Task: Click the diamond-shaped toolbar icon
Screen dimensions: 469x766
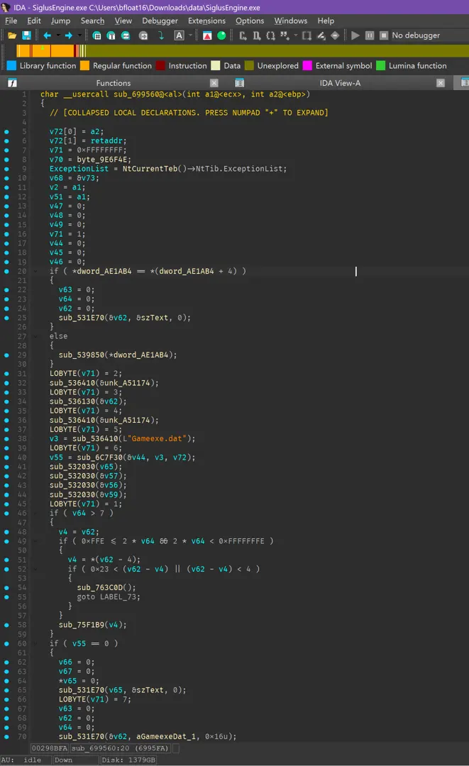Action: [x=335, y=35]
